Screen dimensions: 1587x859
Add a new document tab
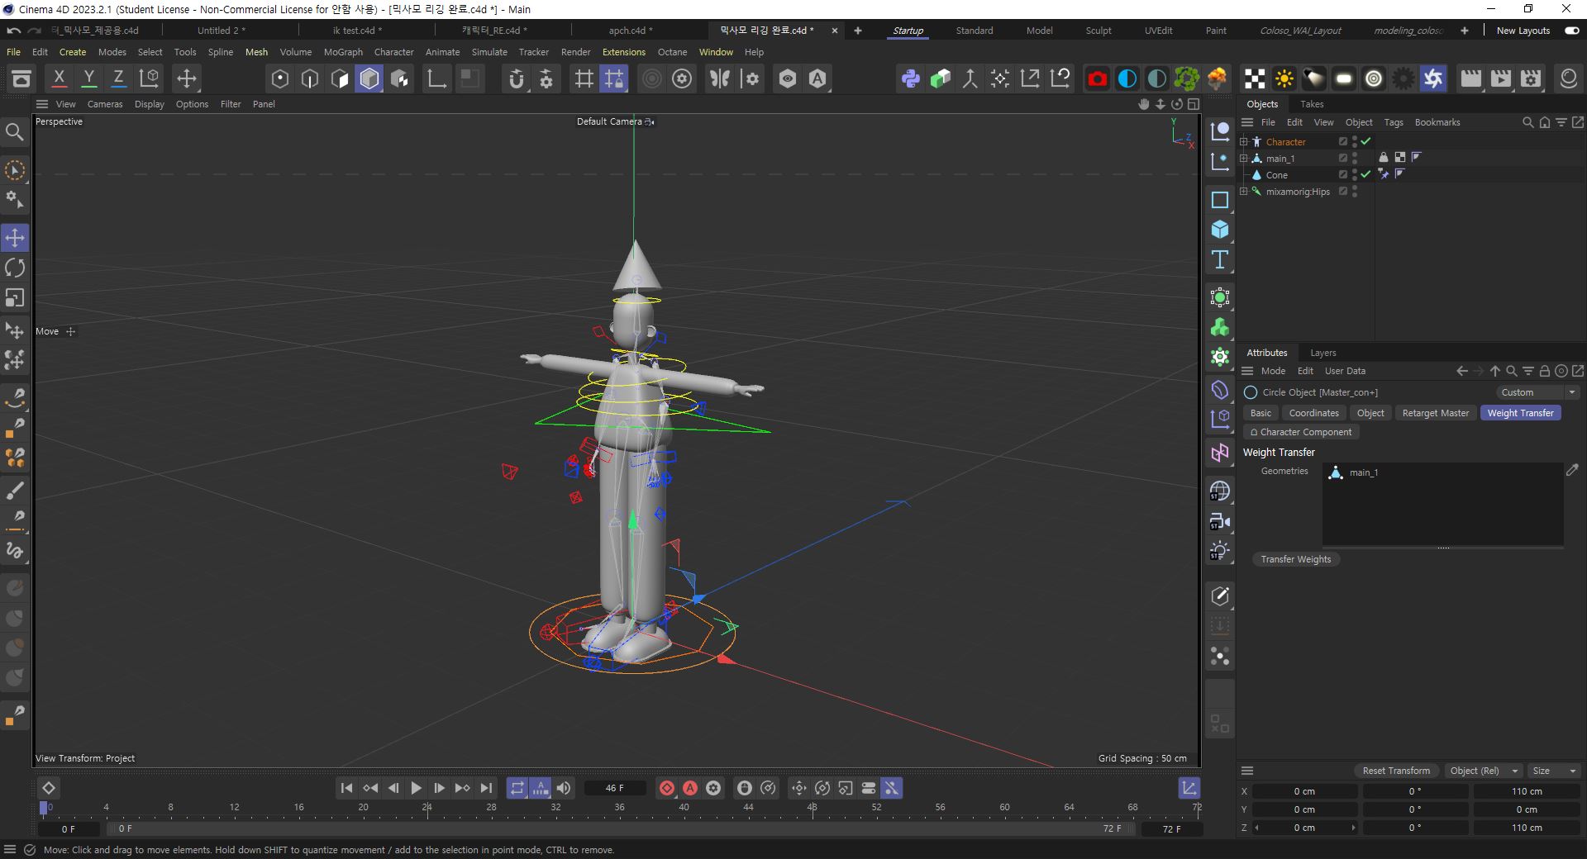tap(858, 31)
